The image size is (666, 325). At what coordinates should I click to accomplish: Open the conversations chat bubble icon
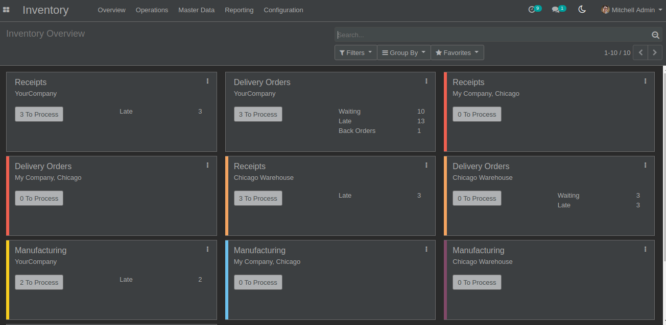click(559, 9)
